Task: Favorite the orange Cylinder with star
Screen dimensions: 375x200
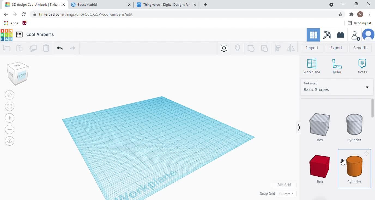Action: point(366,154)
